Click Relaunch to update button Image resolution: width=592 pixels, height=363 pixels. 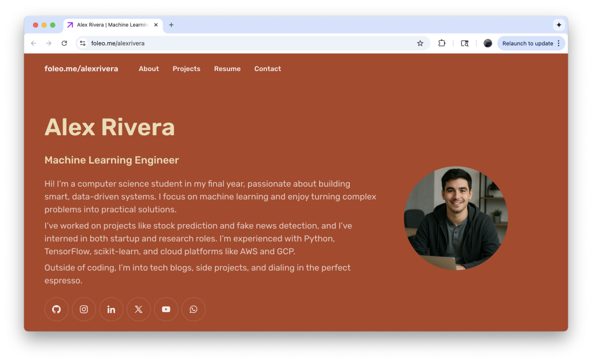[527, 43]
